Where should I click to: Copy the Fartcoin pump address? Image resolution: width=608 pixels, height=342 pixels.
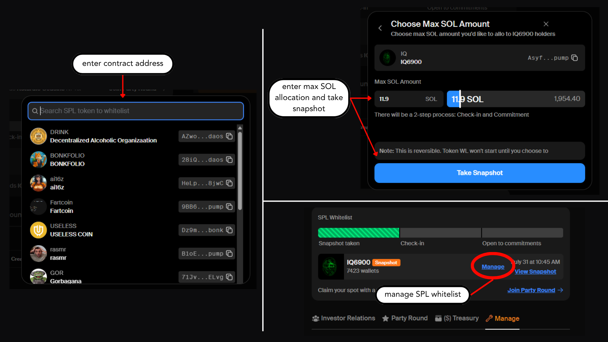(x=229, y=206)
